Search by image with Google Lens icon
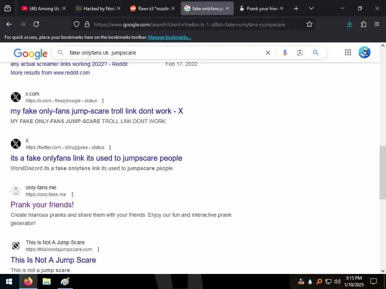The height and width of the screenshot is (289, 386). (300, 53)
